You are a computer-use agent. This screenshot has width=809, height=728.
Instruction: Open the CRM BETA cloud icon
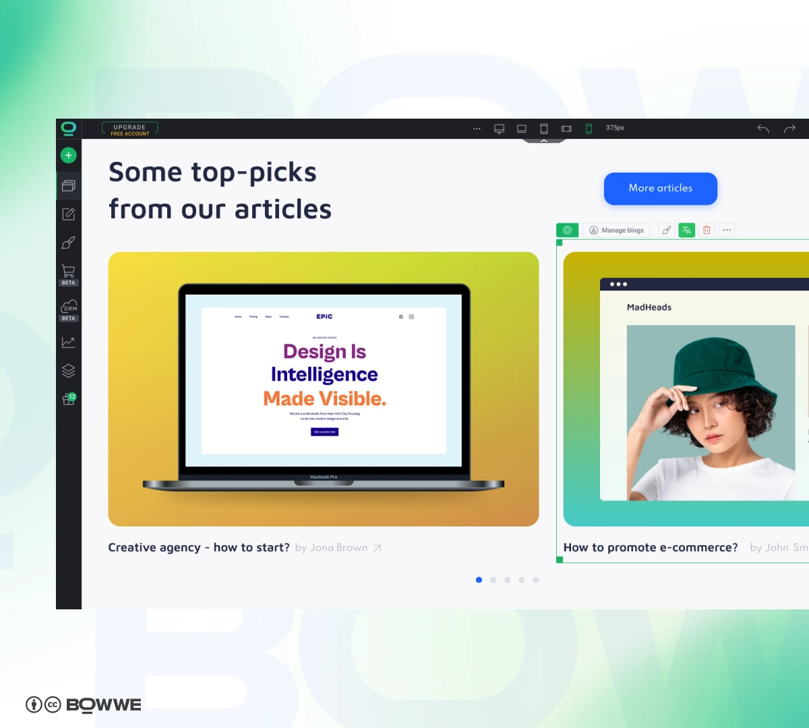[x=68, y=311]
